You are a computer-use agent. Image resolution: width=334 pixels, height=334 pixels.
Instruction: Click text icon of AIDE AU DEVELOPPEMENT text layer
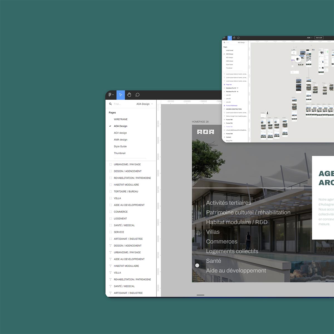pyautogui.click(x=110, y=259)
